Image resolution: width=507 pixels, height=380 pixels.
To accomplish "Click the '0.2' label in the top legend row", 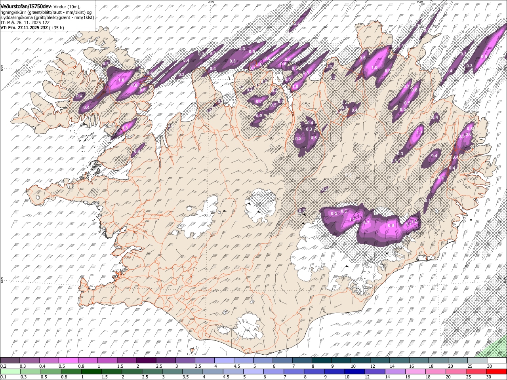I will (x=3, y=367).
